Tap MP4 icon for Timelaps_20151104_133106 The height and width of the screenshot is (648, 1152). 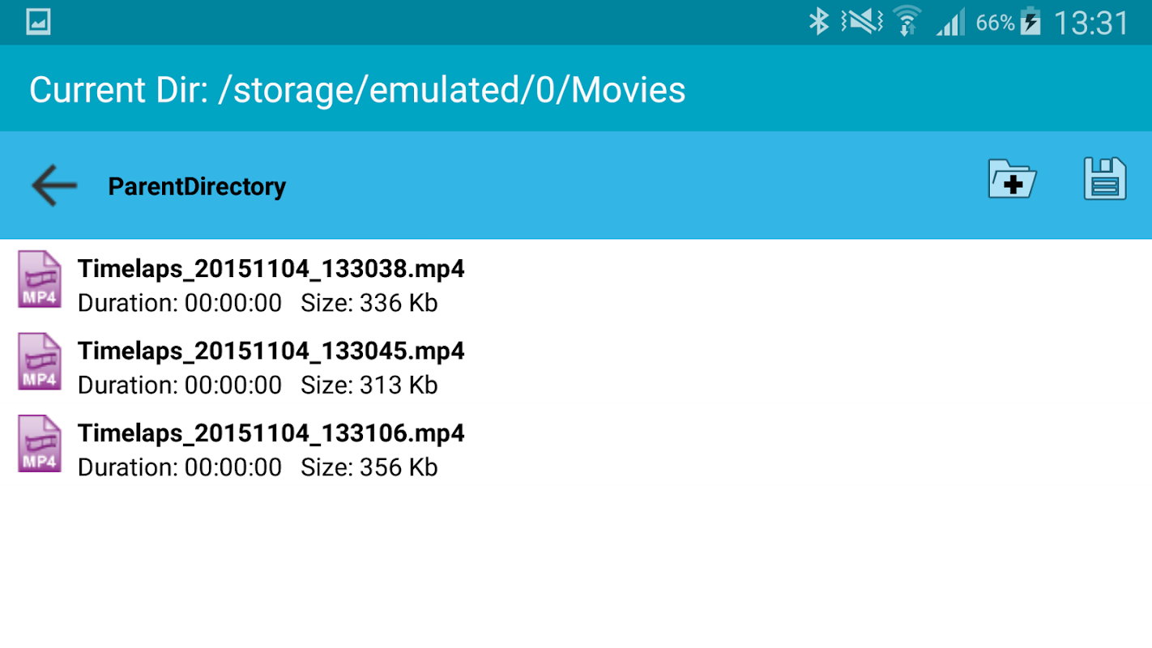coord(40,443)
